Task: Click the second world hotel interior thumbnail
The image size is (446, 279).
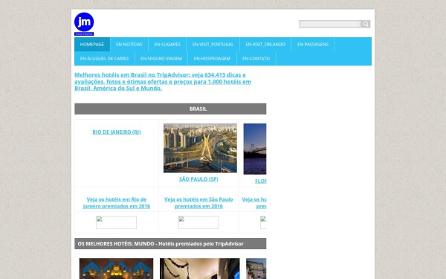Action: pyautogui.click(x=200, y=269)
